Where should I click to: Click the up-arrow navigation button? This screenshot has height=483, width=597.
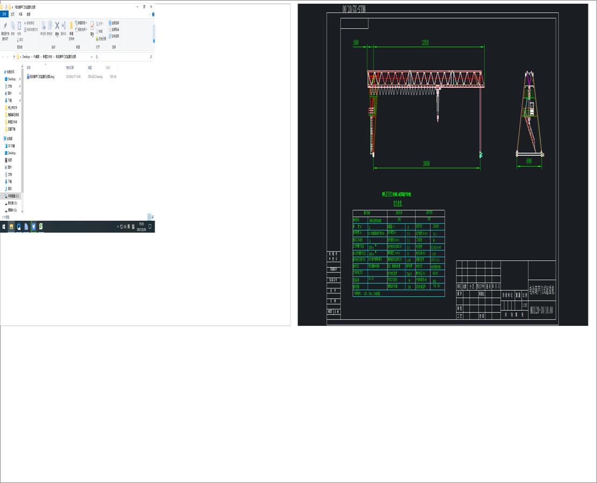click(x=15, y=57)
